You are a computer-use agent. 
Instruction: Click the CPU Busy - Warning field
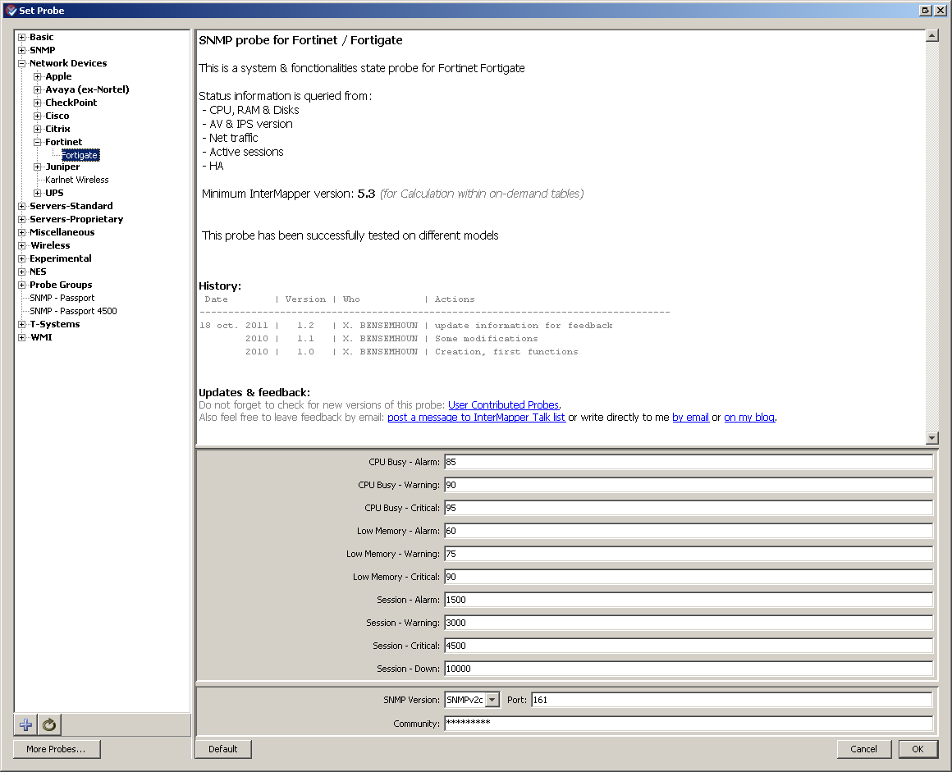[x=688, y=485]
